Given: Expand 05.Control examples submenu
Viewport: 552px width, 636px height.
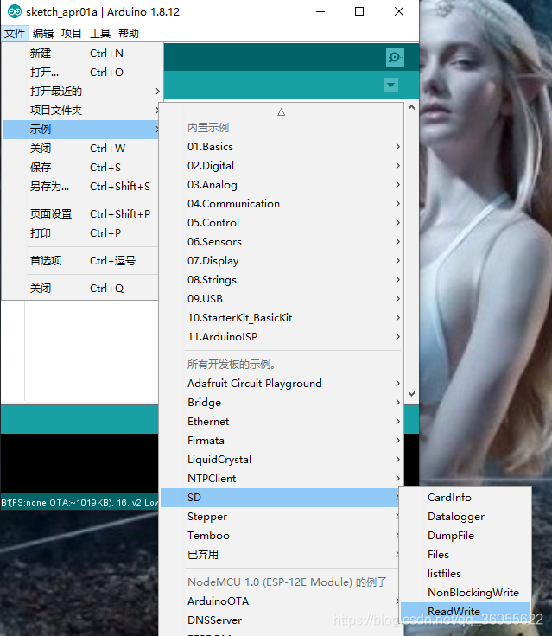Looking at the screenshot, I should tap(282, 223).
